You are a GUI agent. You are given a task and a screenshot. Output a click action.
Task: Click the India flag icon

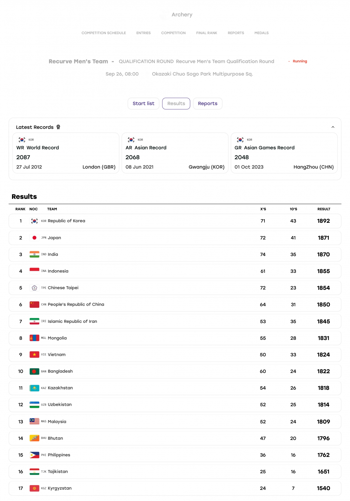tap(34, 254)
